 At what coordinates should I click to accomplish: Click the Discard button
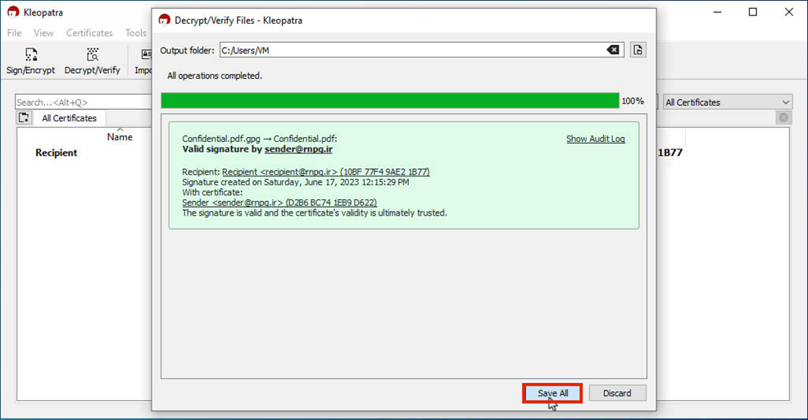pyautogui.click(x=617, y=393)
